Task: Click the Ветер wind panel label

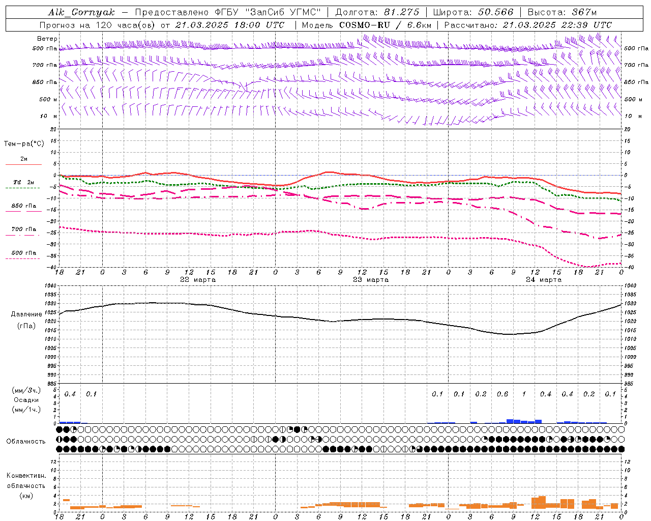Action: click(x=47, y=39)
